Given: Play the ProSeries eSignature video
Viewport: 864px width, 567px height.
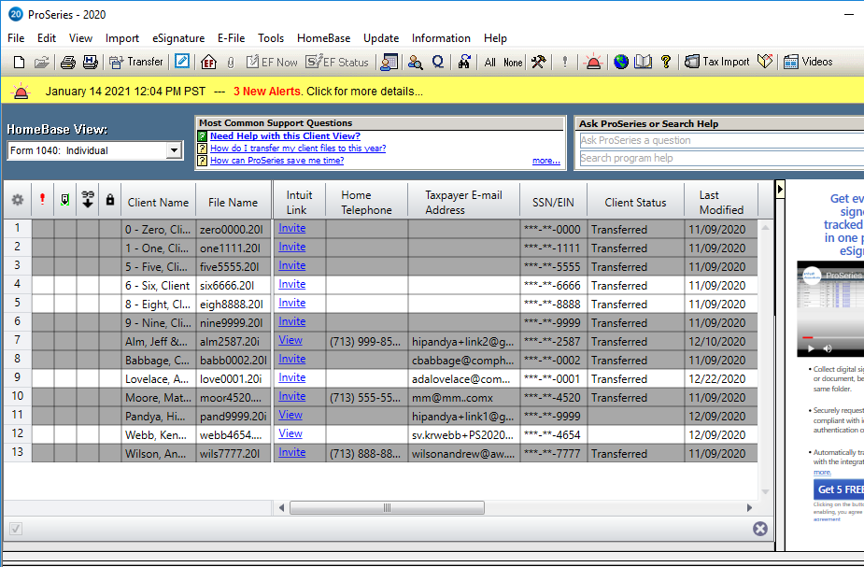Looking at the screenshot, I should tap(811, 348).
